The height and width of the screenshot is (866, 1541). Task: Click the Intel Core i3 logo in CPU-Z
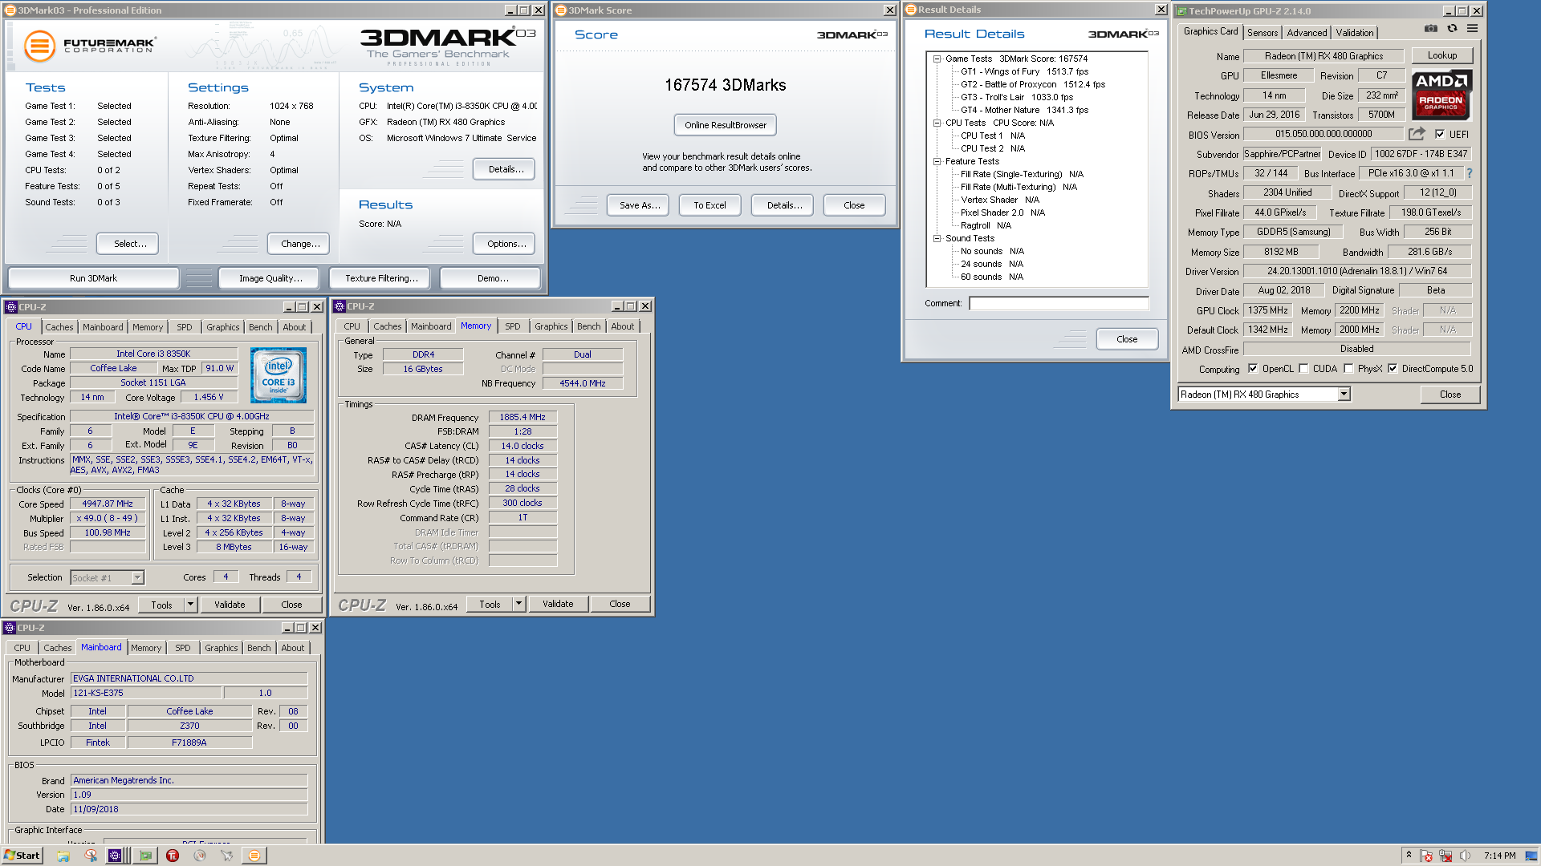(x=279, y=374)
